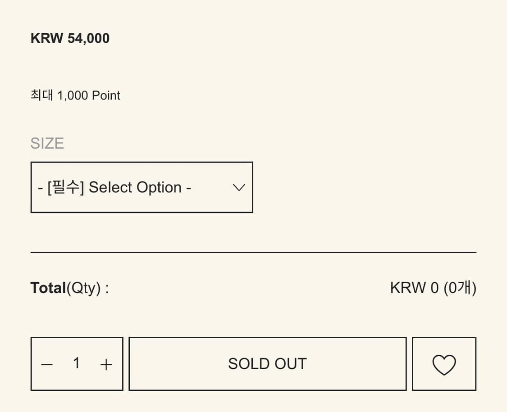Click the 'KRW 0' total amount
Viewport: 507px width, 412px height.
tap(414, 288)
